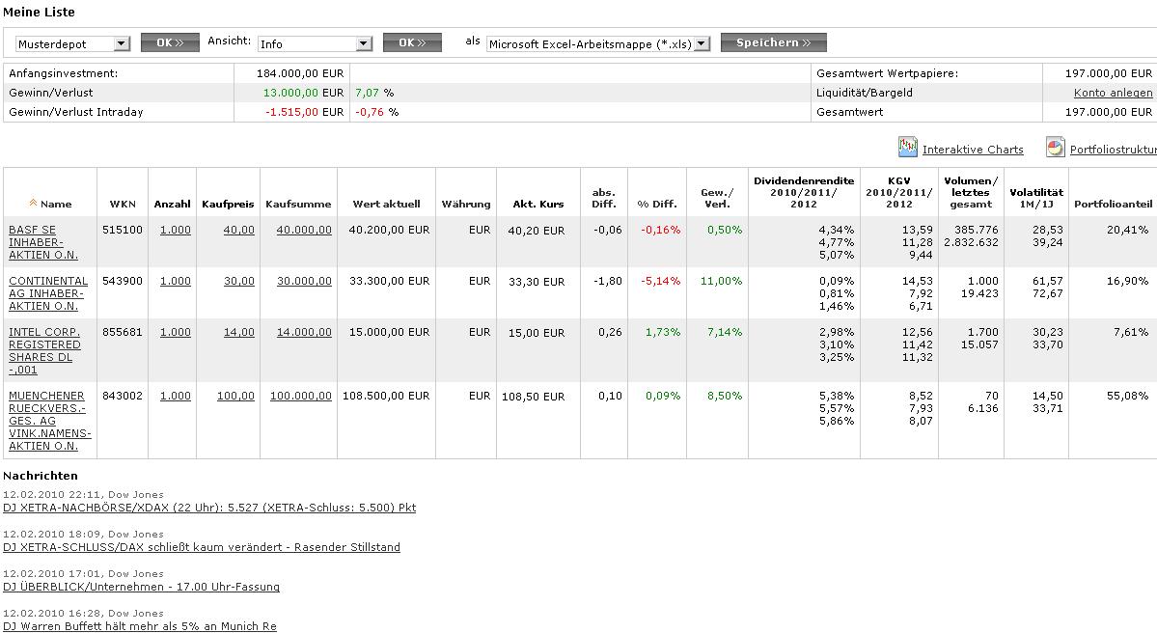Edit Anzahl 1.000 in Muenchener row

[x=176, y=396]
